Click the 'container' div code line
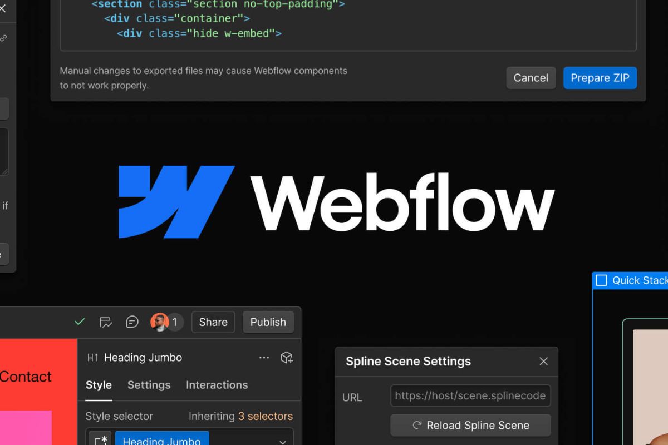Viewport: 668px width, 445px height. click(x=177, y=18)
